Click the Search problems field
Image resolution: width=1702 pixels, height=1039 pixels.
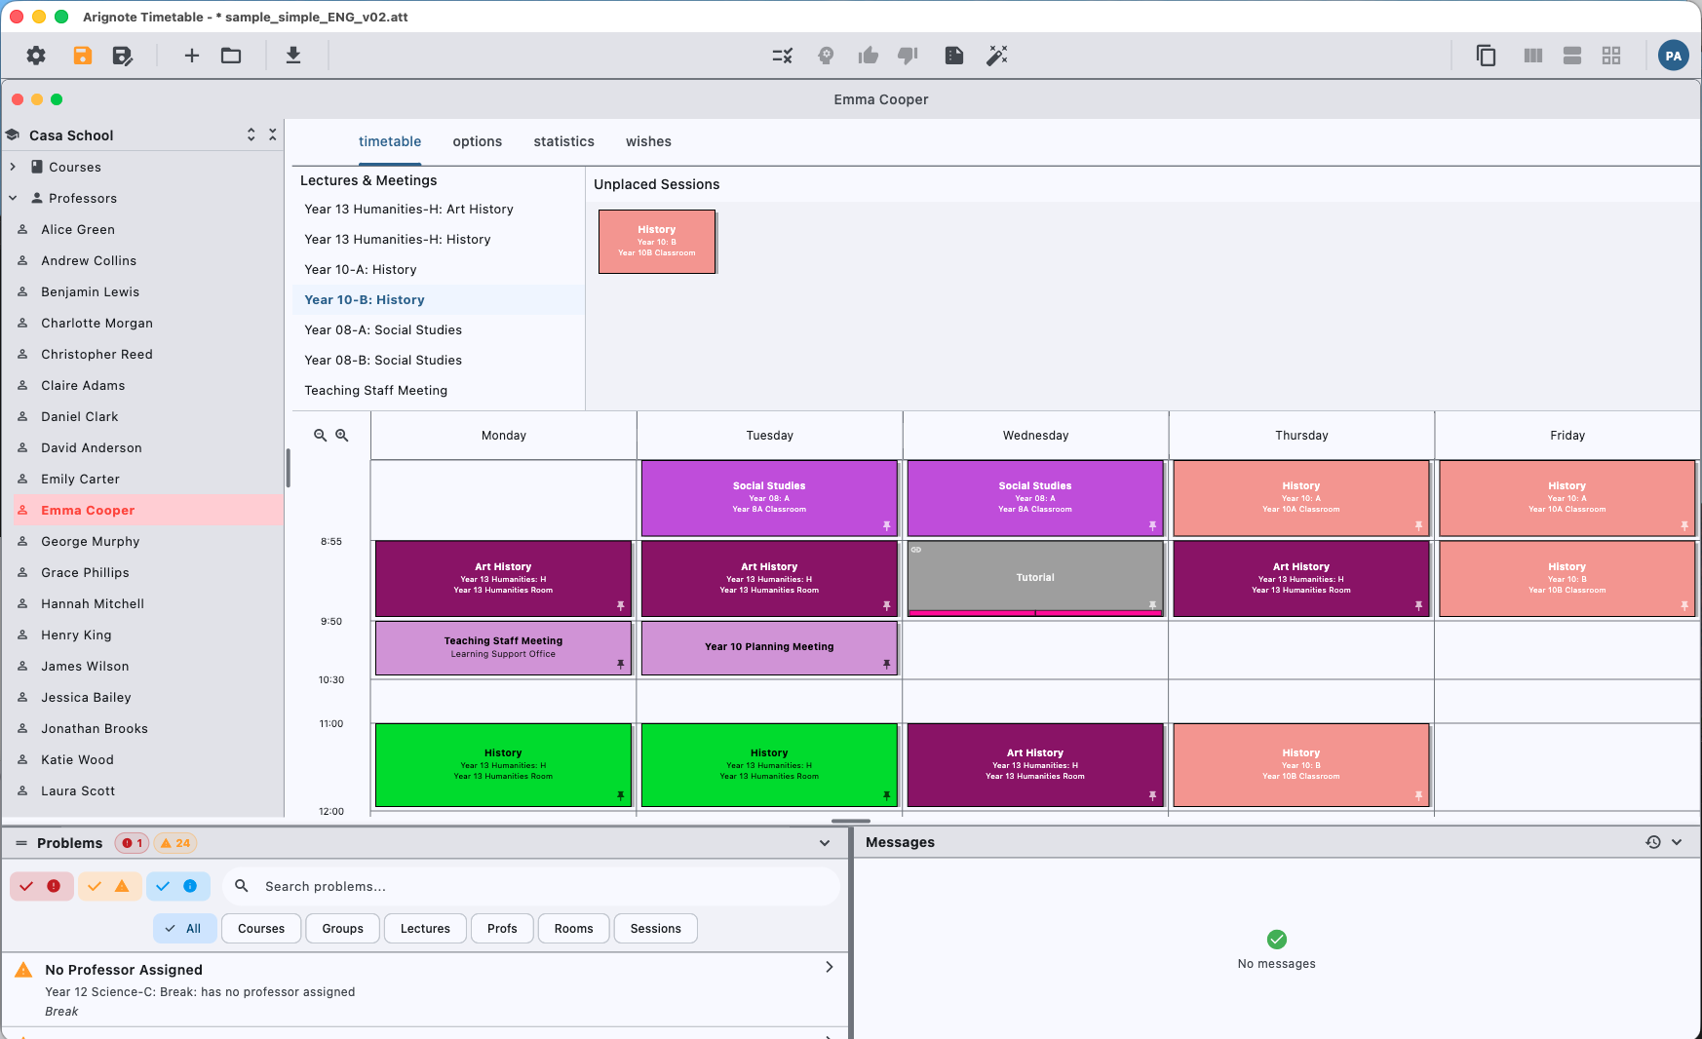[531, 886]
